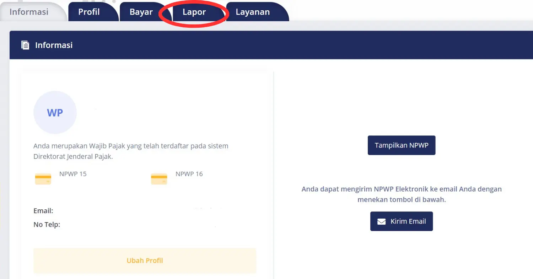533x279 pixels.
Task: Click the NPWP Elektronik instruction text
Action: click(401, 194)
